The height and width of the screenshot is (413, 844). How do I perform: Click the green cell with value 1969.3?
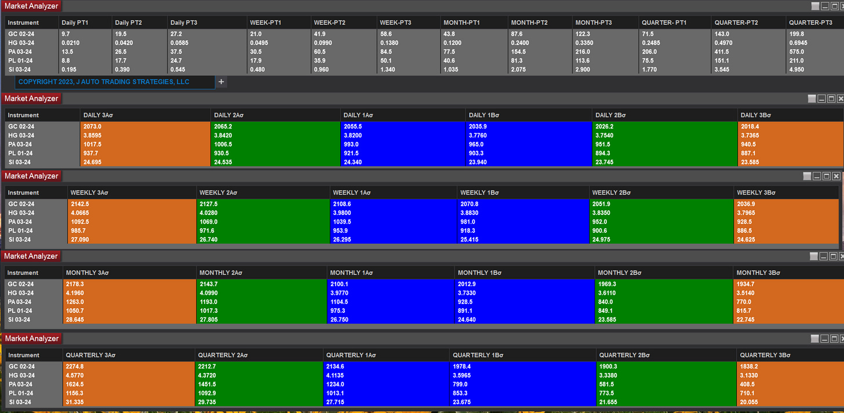pos(664,284)
